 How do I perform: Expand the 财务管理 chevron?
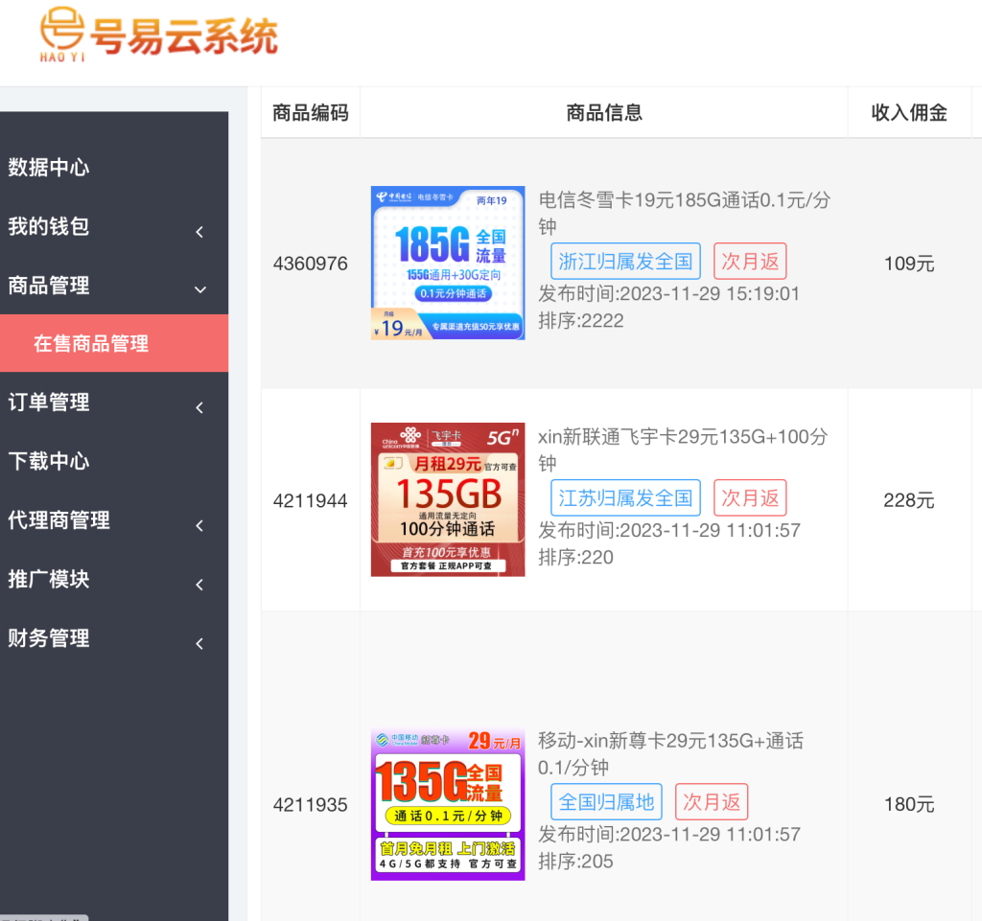[199, 644]
